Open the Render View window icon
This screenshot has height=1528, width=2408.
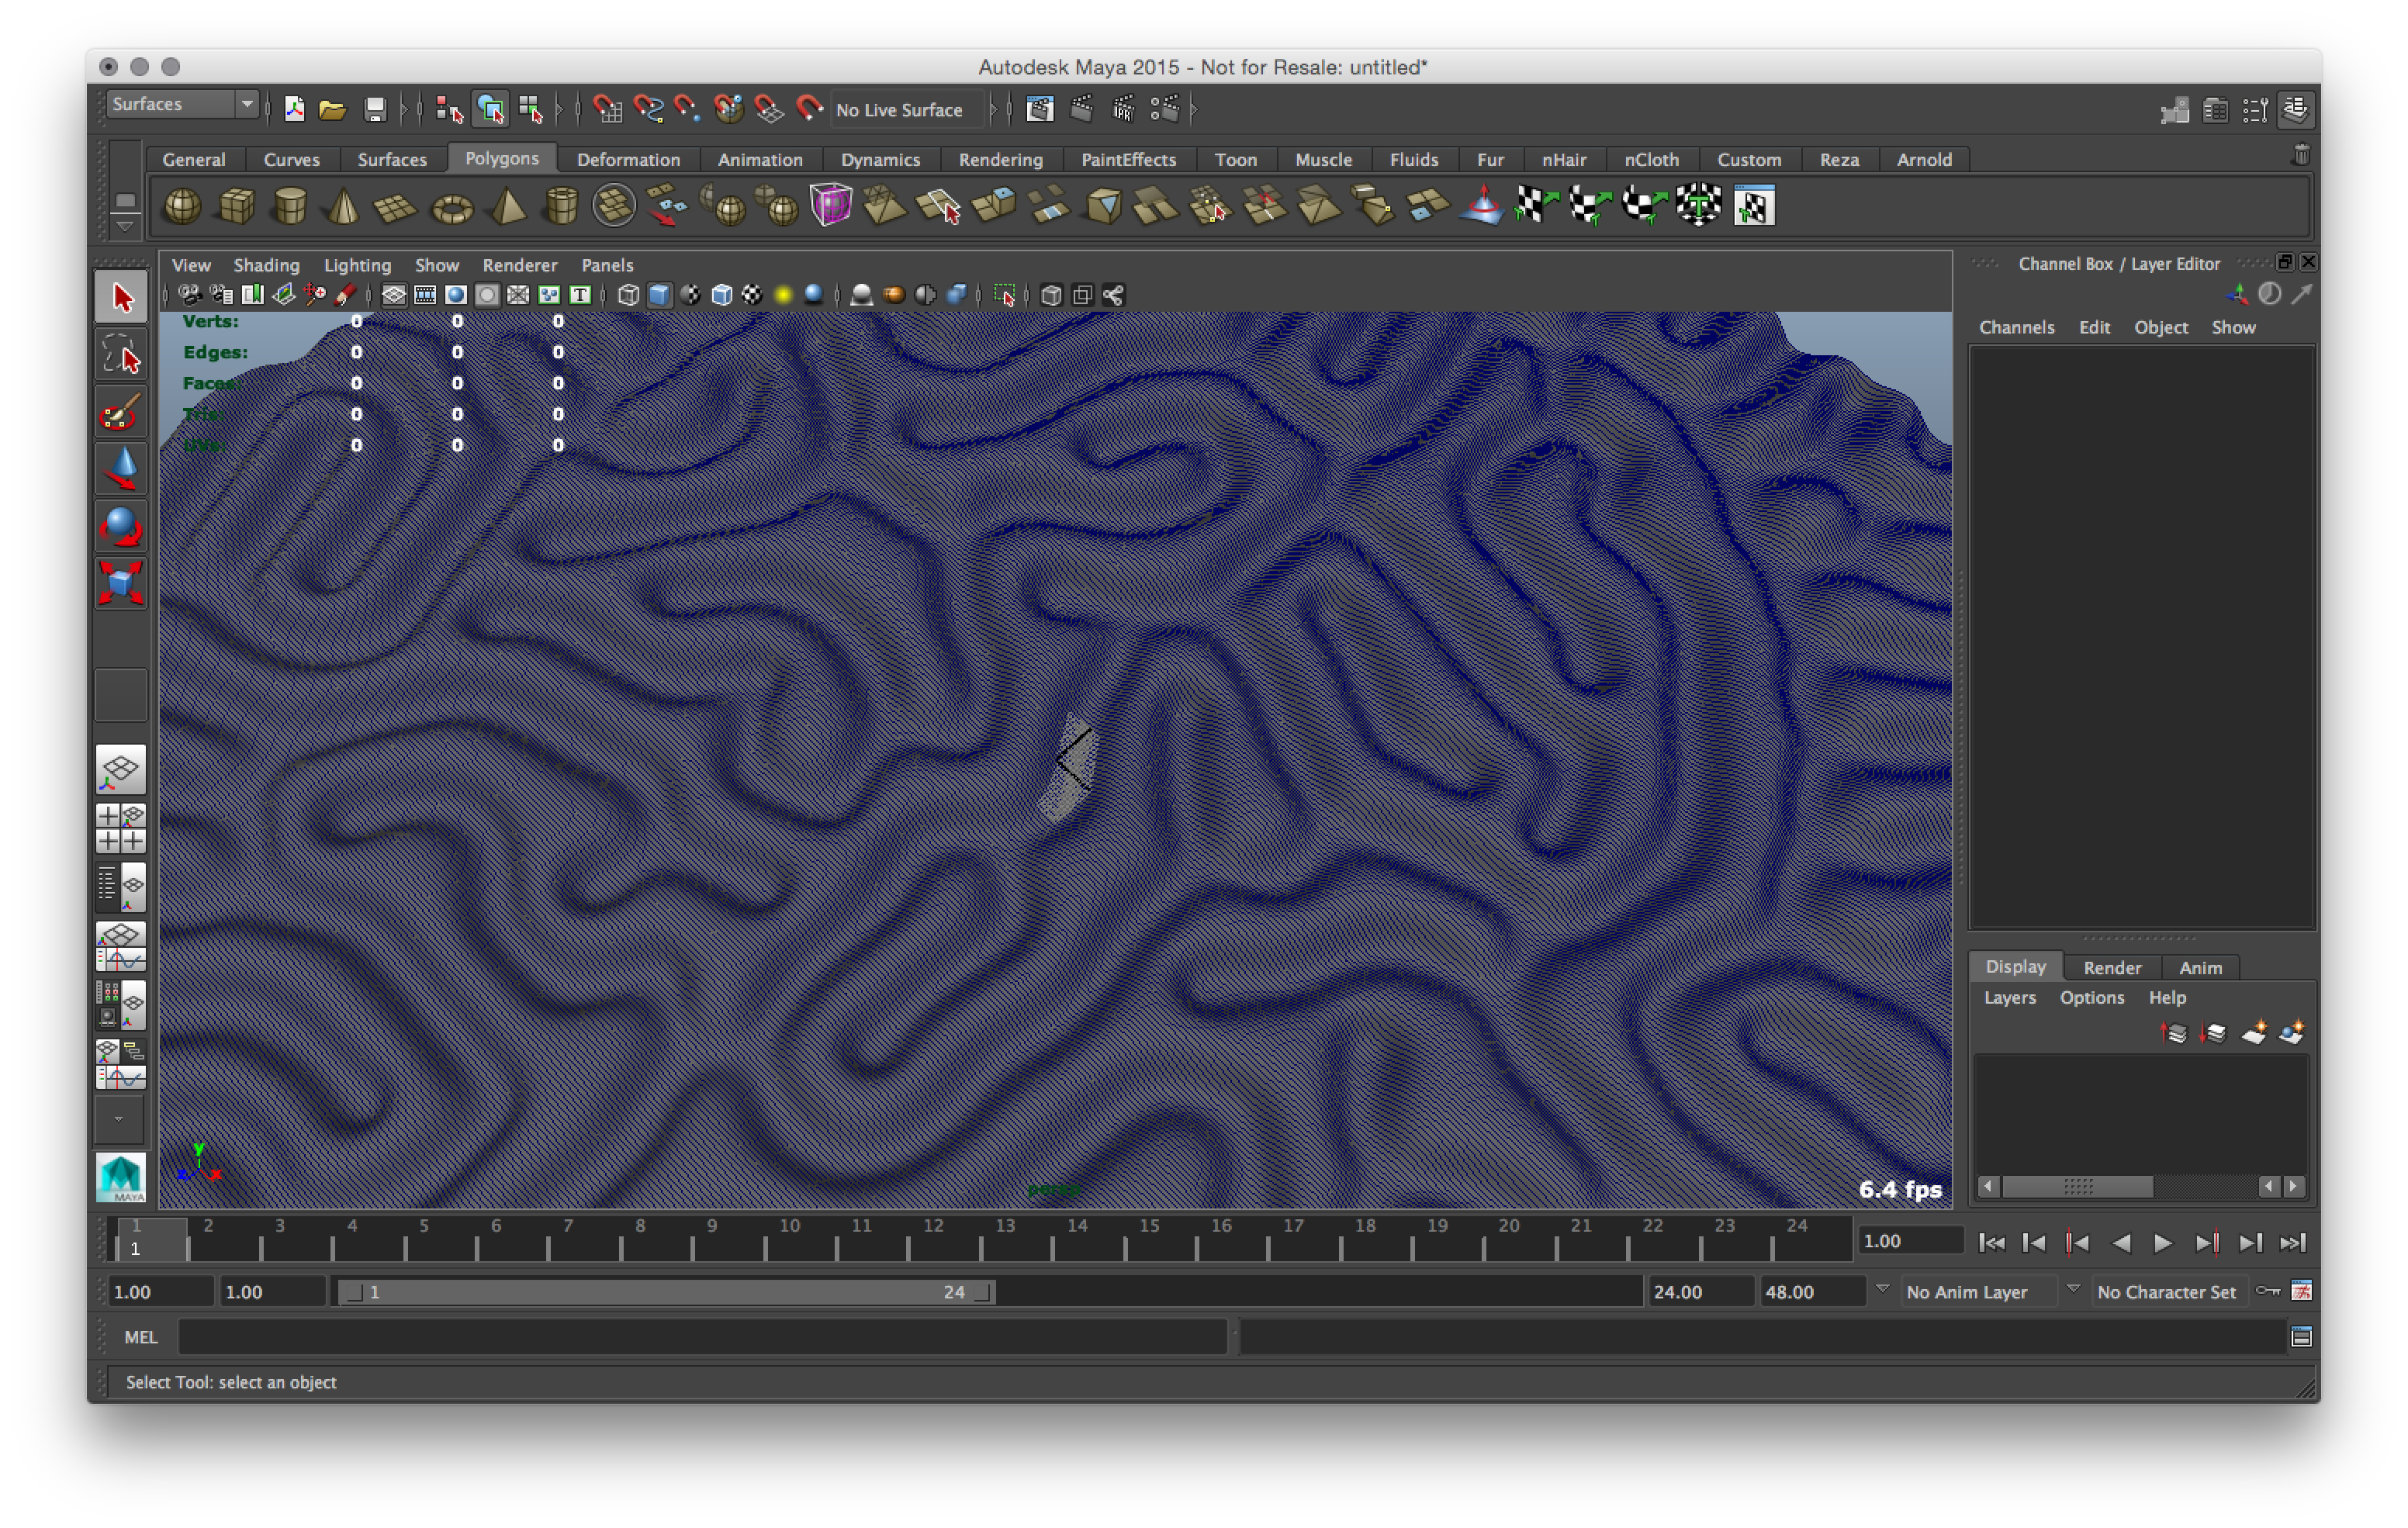pos(1040,109)
